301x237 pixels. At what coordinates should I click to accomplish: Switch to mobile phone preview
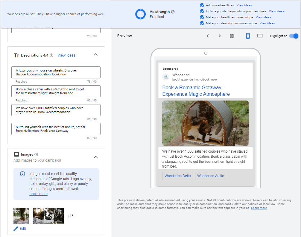(248, 36)
